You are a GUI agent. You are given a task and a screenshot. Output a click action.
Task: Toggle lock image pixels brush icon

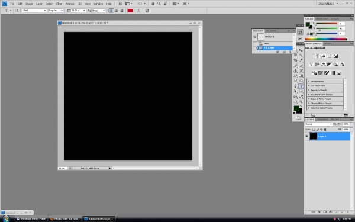pos(317,129)
